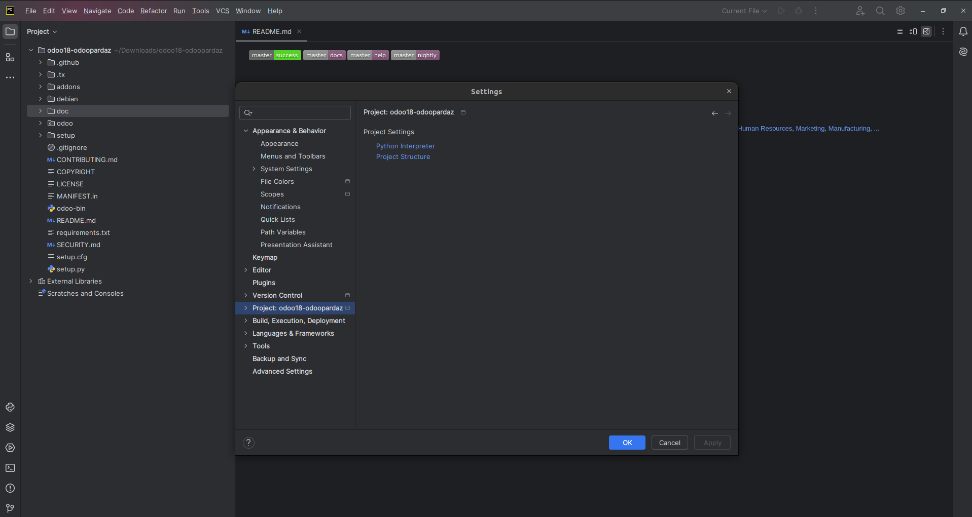The width and height of the screenshot is (972, 517).
Task: Show more tool windows via ellipsis icon
Action: 10,77
